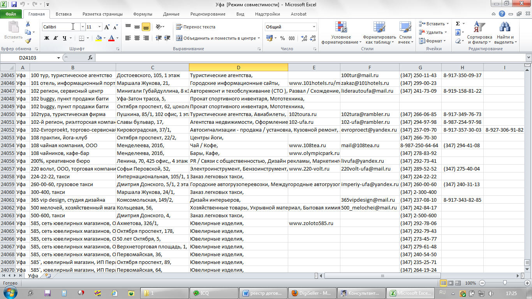
Task: Toggle bottom vertical alignment
Action: 146,27
